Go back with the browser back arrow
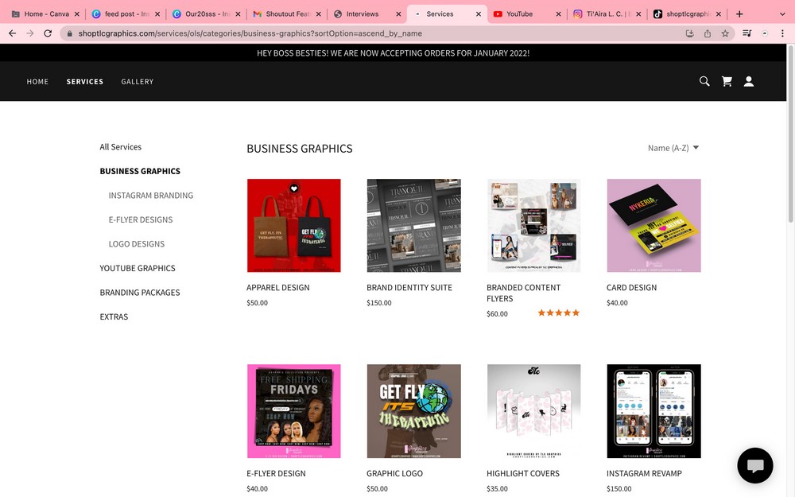 (12, 33)
